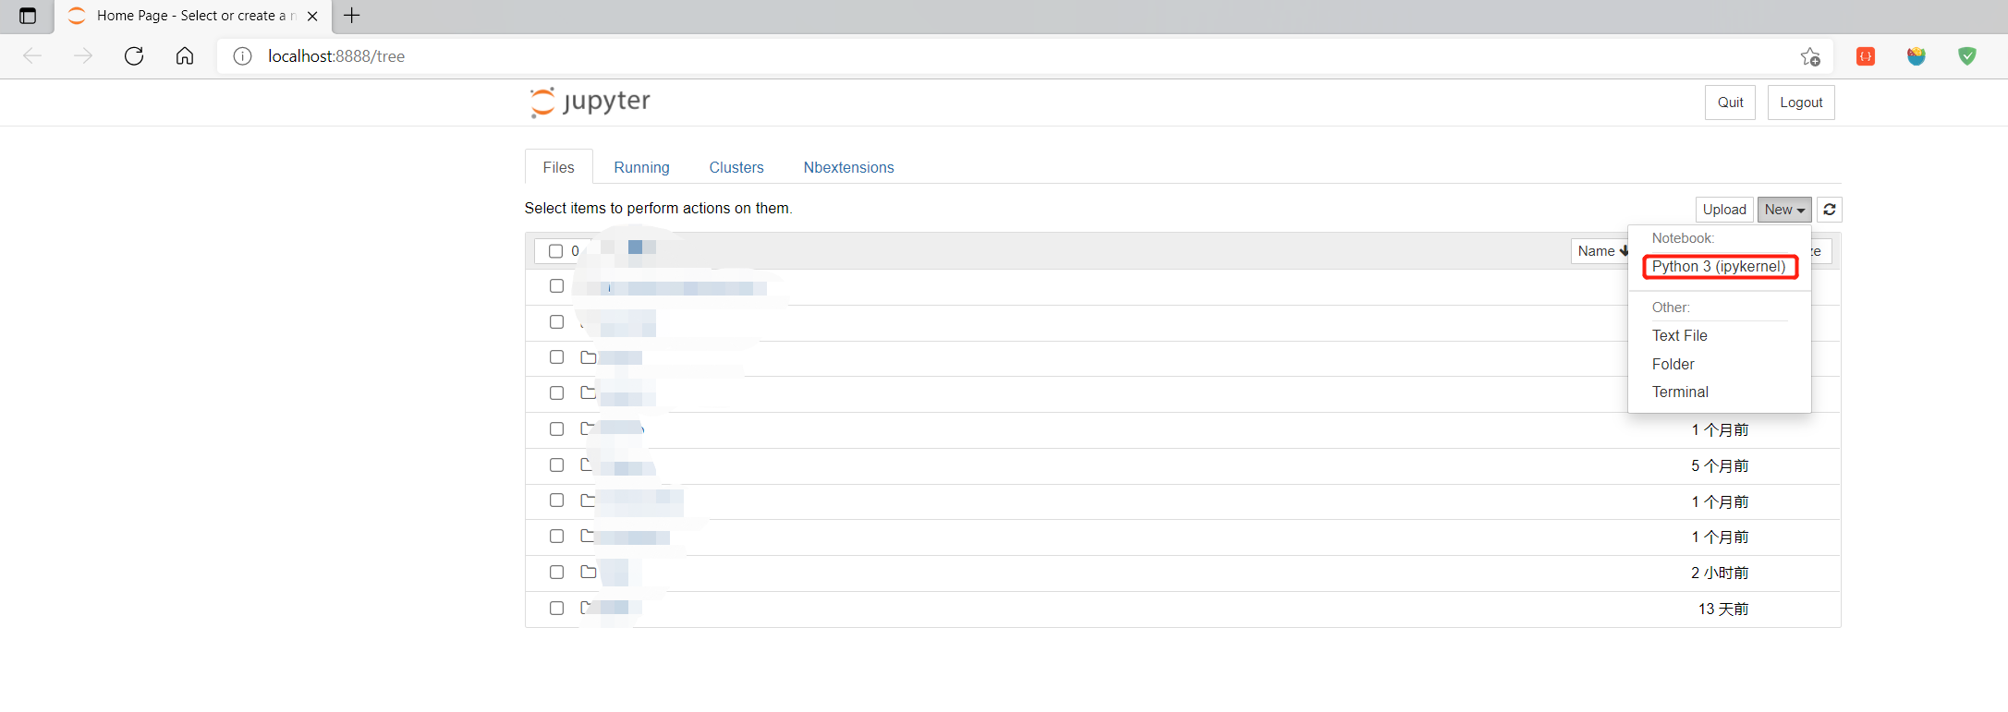Create a Python 3 (ipykernel) notebook

click(x=1719, y=267)
